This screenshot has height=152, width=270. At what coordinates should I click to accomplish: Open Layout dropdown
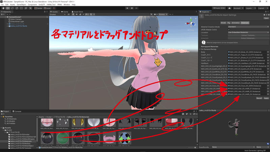click(x=263, y=8)
